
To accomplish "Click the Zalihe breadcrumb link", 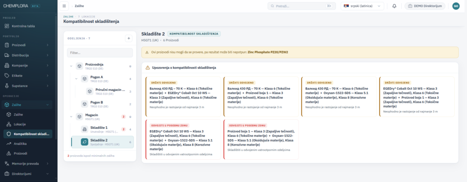I will 79,6.
